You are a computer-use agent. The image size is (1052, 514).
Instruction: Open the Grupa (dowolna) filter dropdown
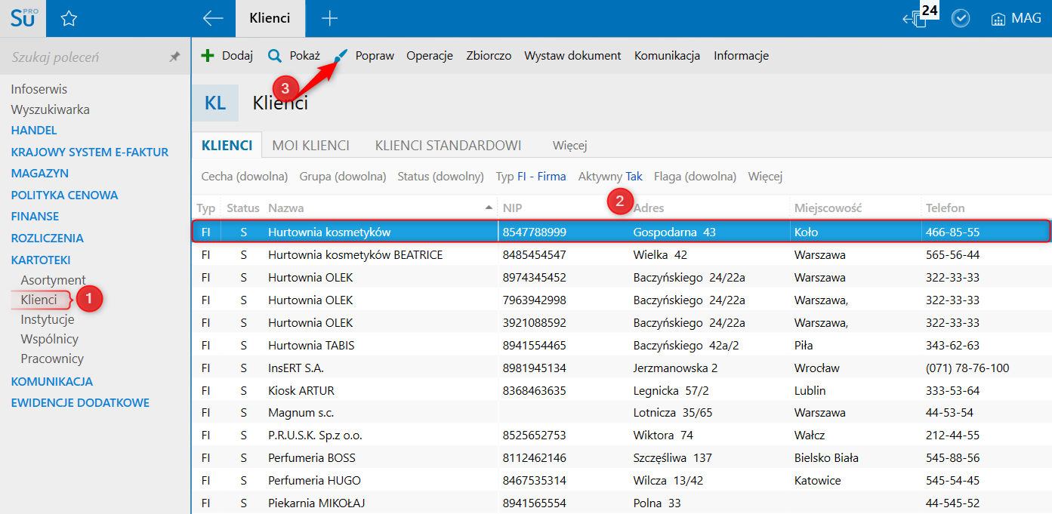click(x=342, y=177)
